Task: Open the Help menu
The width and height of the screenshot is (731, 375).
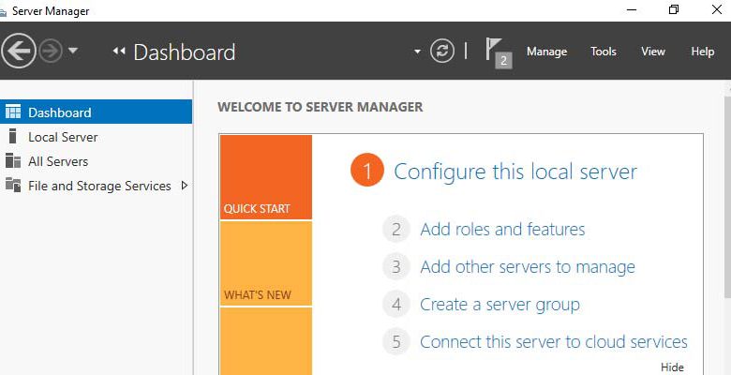Action: (x=703, y=52)
